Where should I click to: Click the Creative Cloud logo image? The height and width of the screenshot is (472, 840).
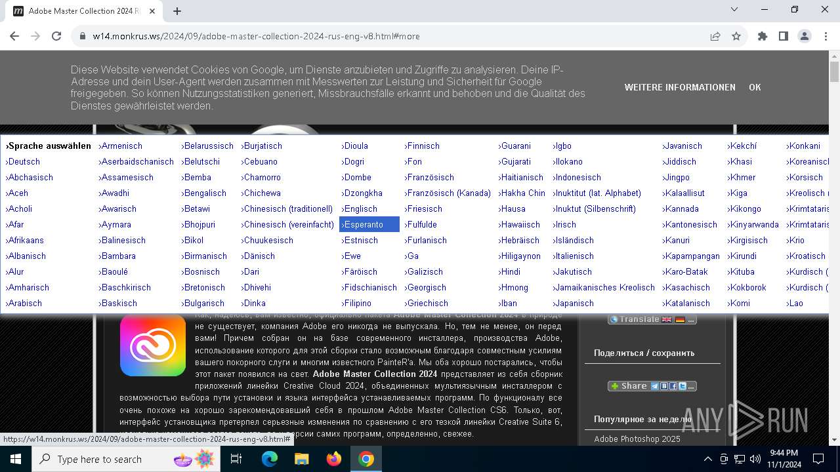pyautogui.click(x=153, y=344)
